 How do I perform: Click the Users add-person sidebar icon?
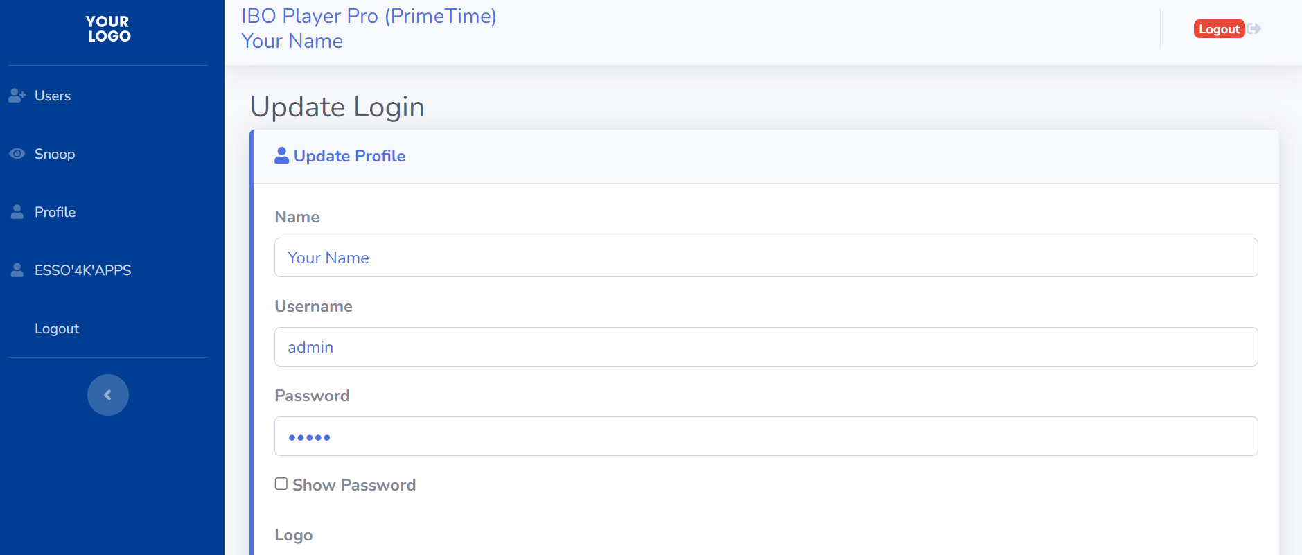pos(17,96)
